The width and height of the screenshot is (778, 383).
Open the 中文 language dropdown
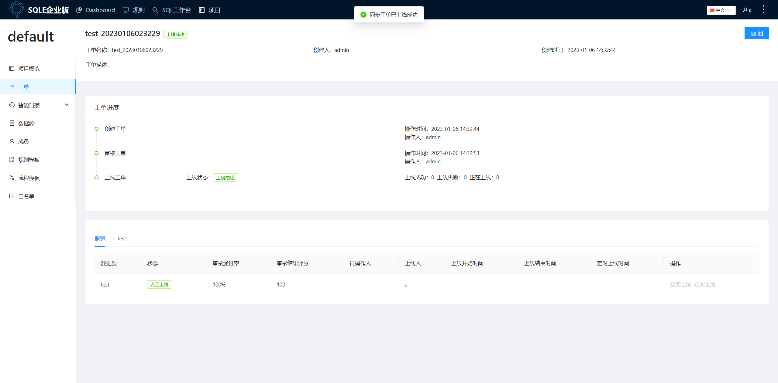pos(721,10)
